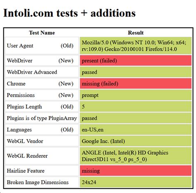Click the Hairline Feature 'missing' result
196x193 pixels.
[x=136, y=171]
